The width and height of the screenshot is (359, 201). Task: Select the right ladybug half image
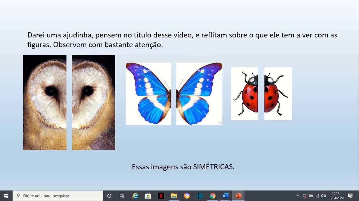click(278, 94)
